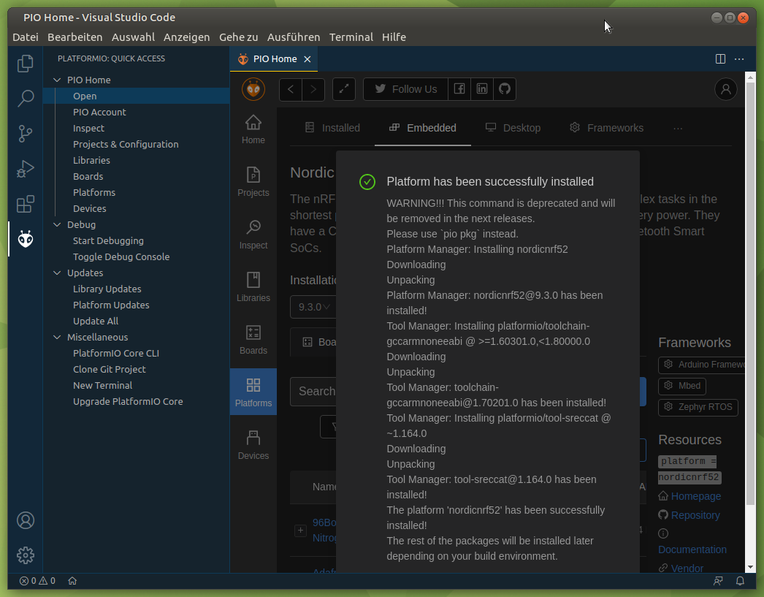764x597 pixels.
Task: Open the Extensions view
Action: tap(26, 204)
